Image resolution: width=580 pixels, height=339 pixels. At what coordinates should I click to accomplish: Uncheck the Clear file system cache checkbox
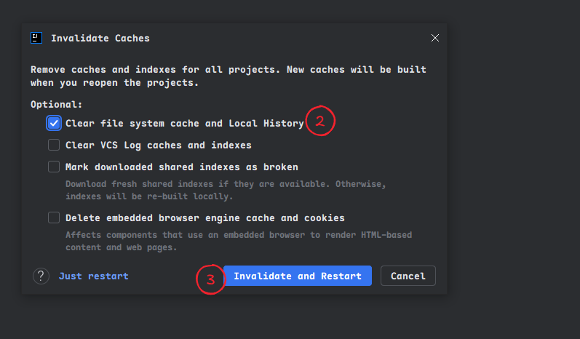(54, 123)
